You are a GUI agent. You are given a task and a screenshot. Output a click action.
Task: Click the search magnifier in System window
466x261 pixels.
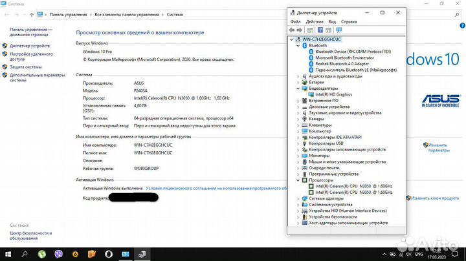pos(457,14)
